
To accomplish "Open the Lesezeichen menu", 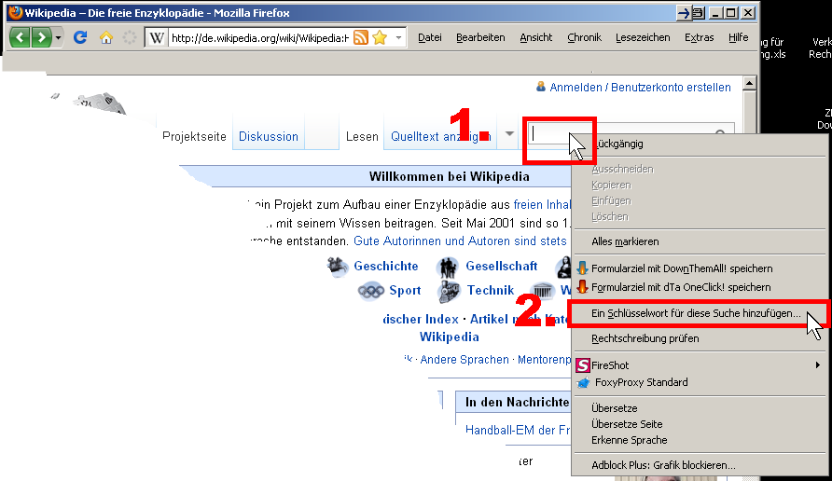I will 643,37.
